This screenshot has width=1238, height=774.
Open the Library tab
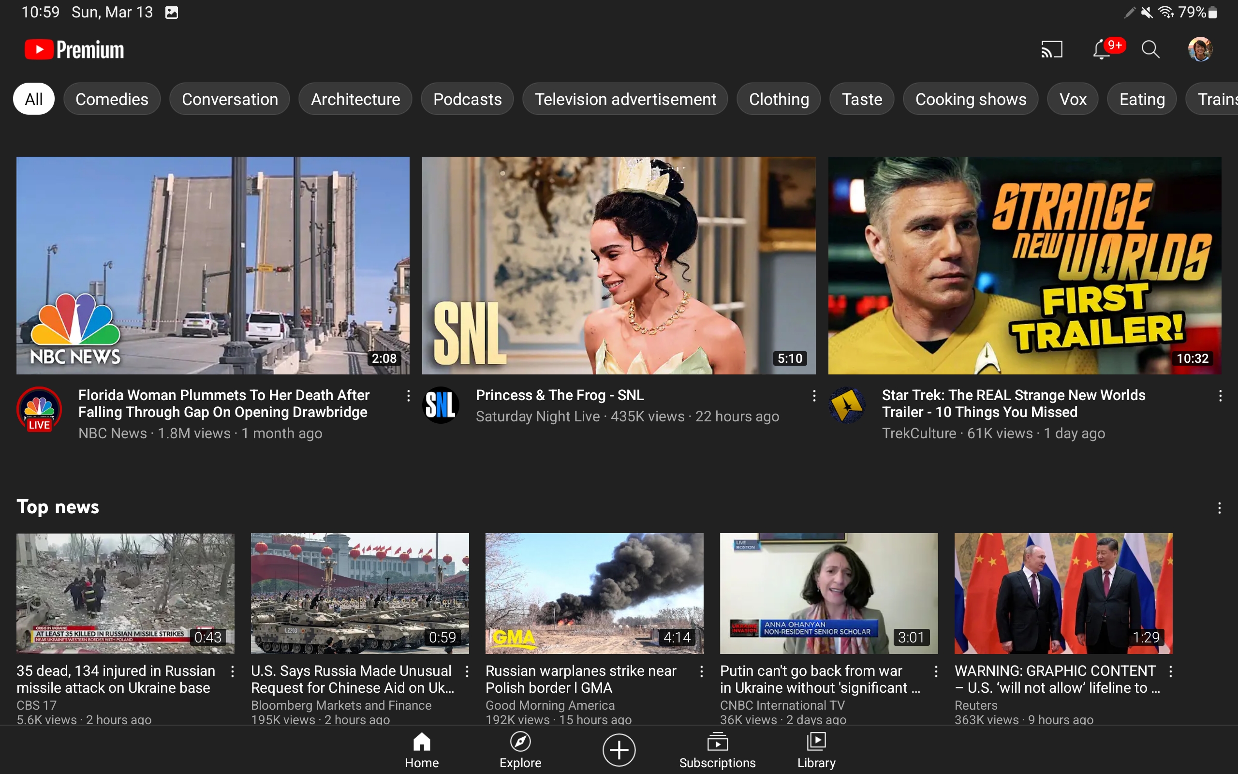coord(816,750)
